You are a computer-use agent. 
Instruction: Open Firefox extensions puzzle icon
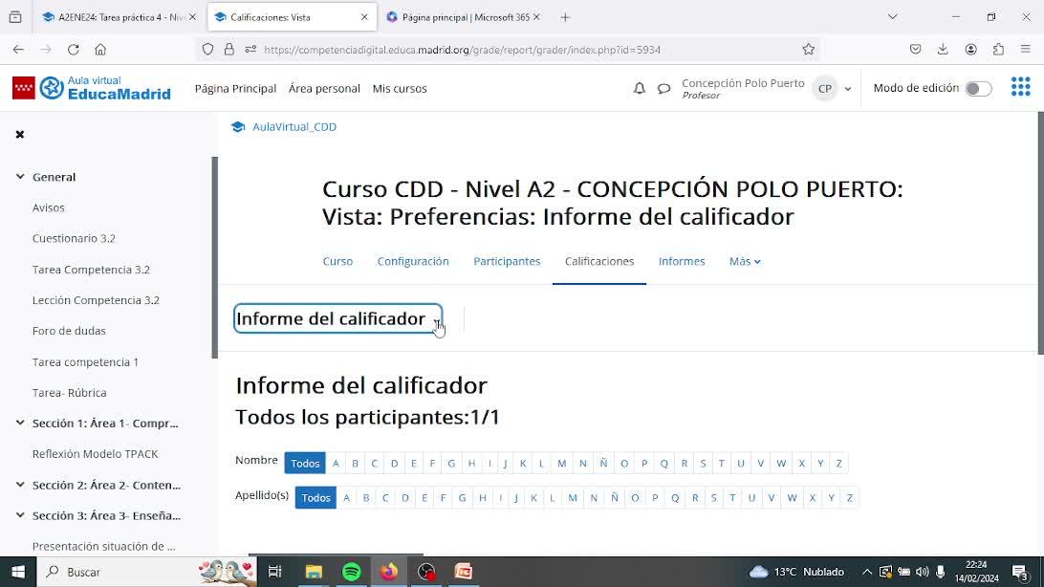click(x=998, y=50)
